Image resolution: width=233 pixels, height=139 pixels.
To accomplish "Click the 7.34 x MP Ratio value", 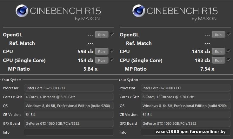I will tap(207, 69).
